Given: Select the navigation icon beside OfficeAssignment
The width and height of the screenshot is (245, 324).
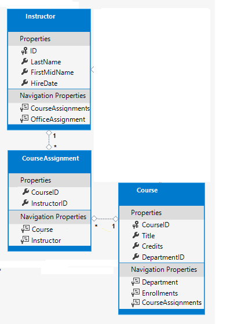Looking at the screenshot, I should pyautogui.click(x=24, y=119).
